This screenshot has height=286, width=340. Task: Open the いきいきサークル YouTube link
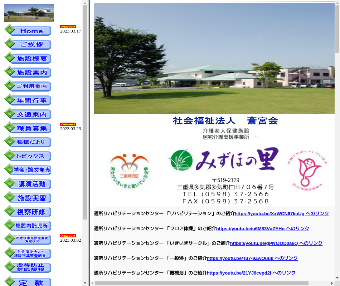click(276, 243)
